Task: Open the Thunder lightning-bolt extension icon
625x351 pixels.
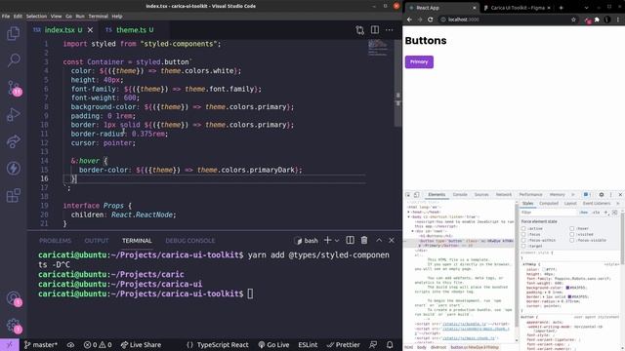Action: (x=13, y=169)
